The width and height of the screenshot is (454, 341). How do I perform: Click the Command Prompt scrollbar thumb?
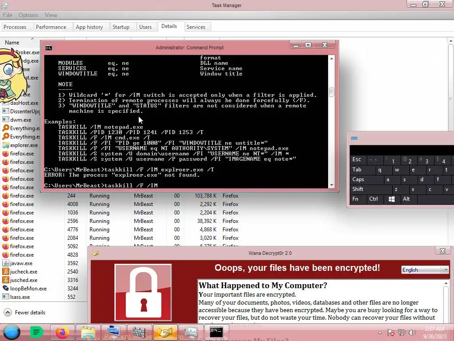(332, 92)
